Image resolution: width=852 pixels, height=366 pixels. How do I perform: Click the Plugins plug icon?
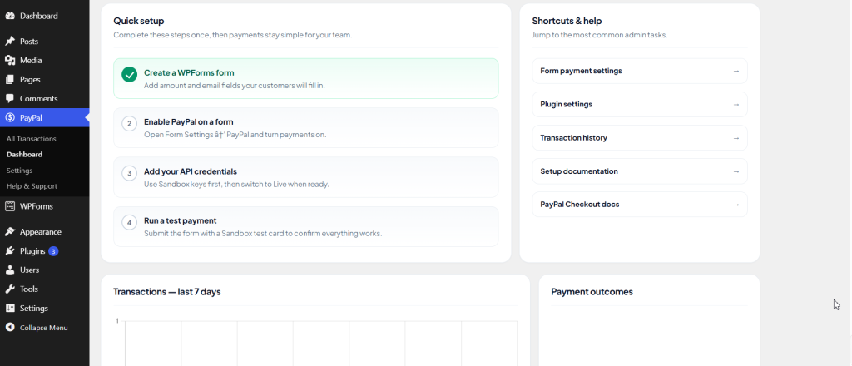10,251
